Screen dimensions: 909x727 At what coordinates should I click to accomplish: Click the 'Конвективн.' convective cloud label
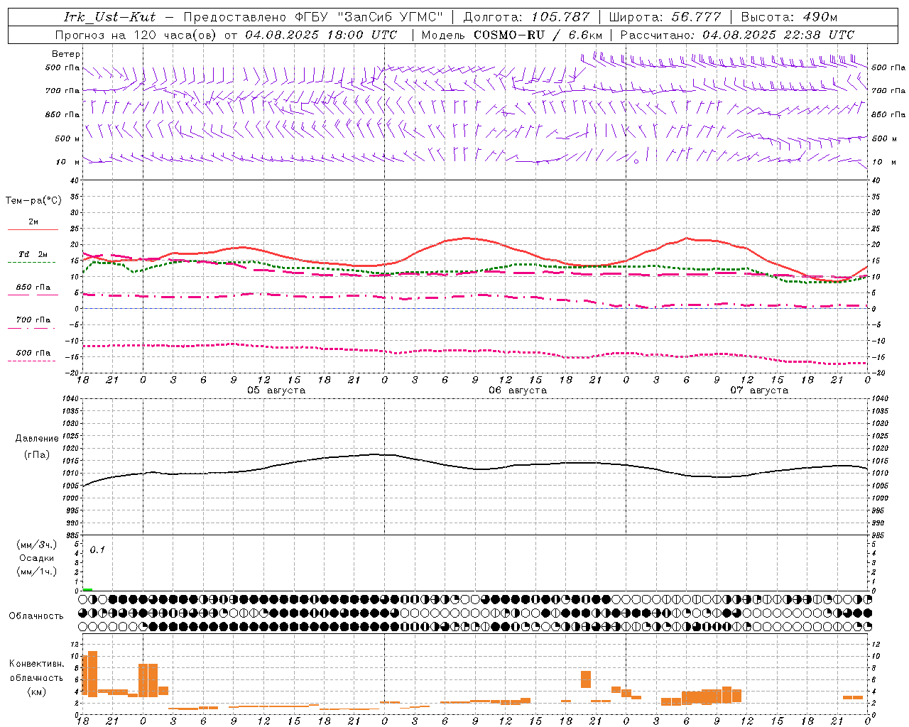37,664
